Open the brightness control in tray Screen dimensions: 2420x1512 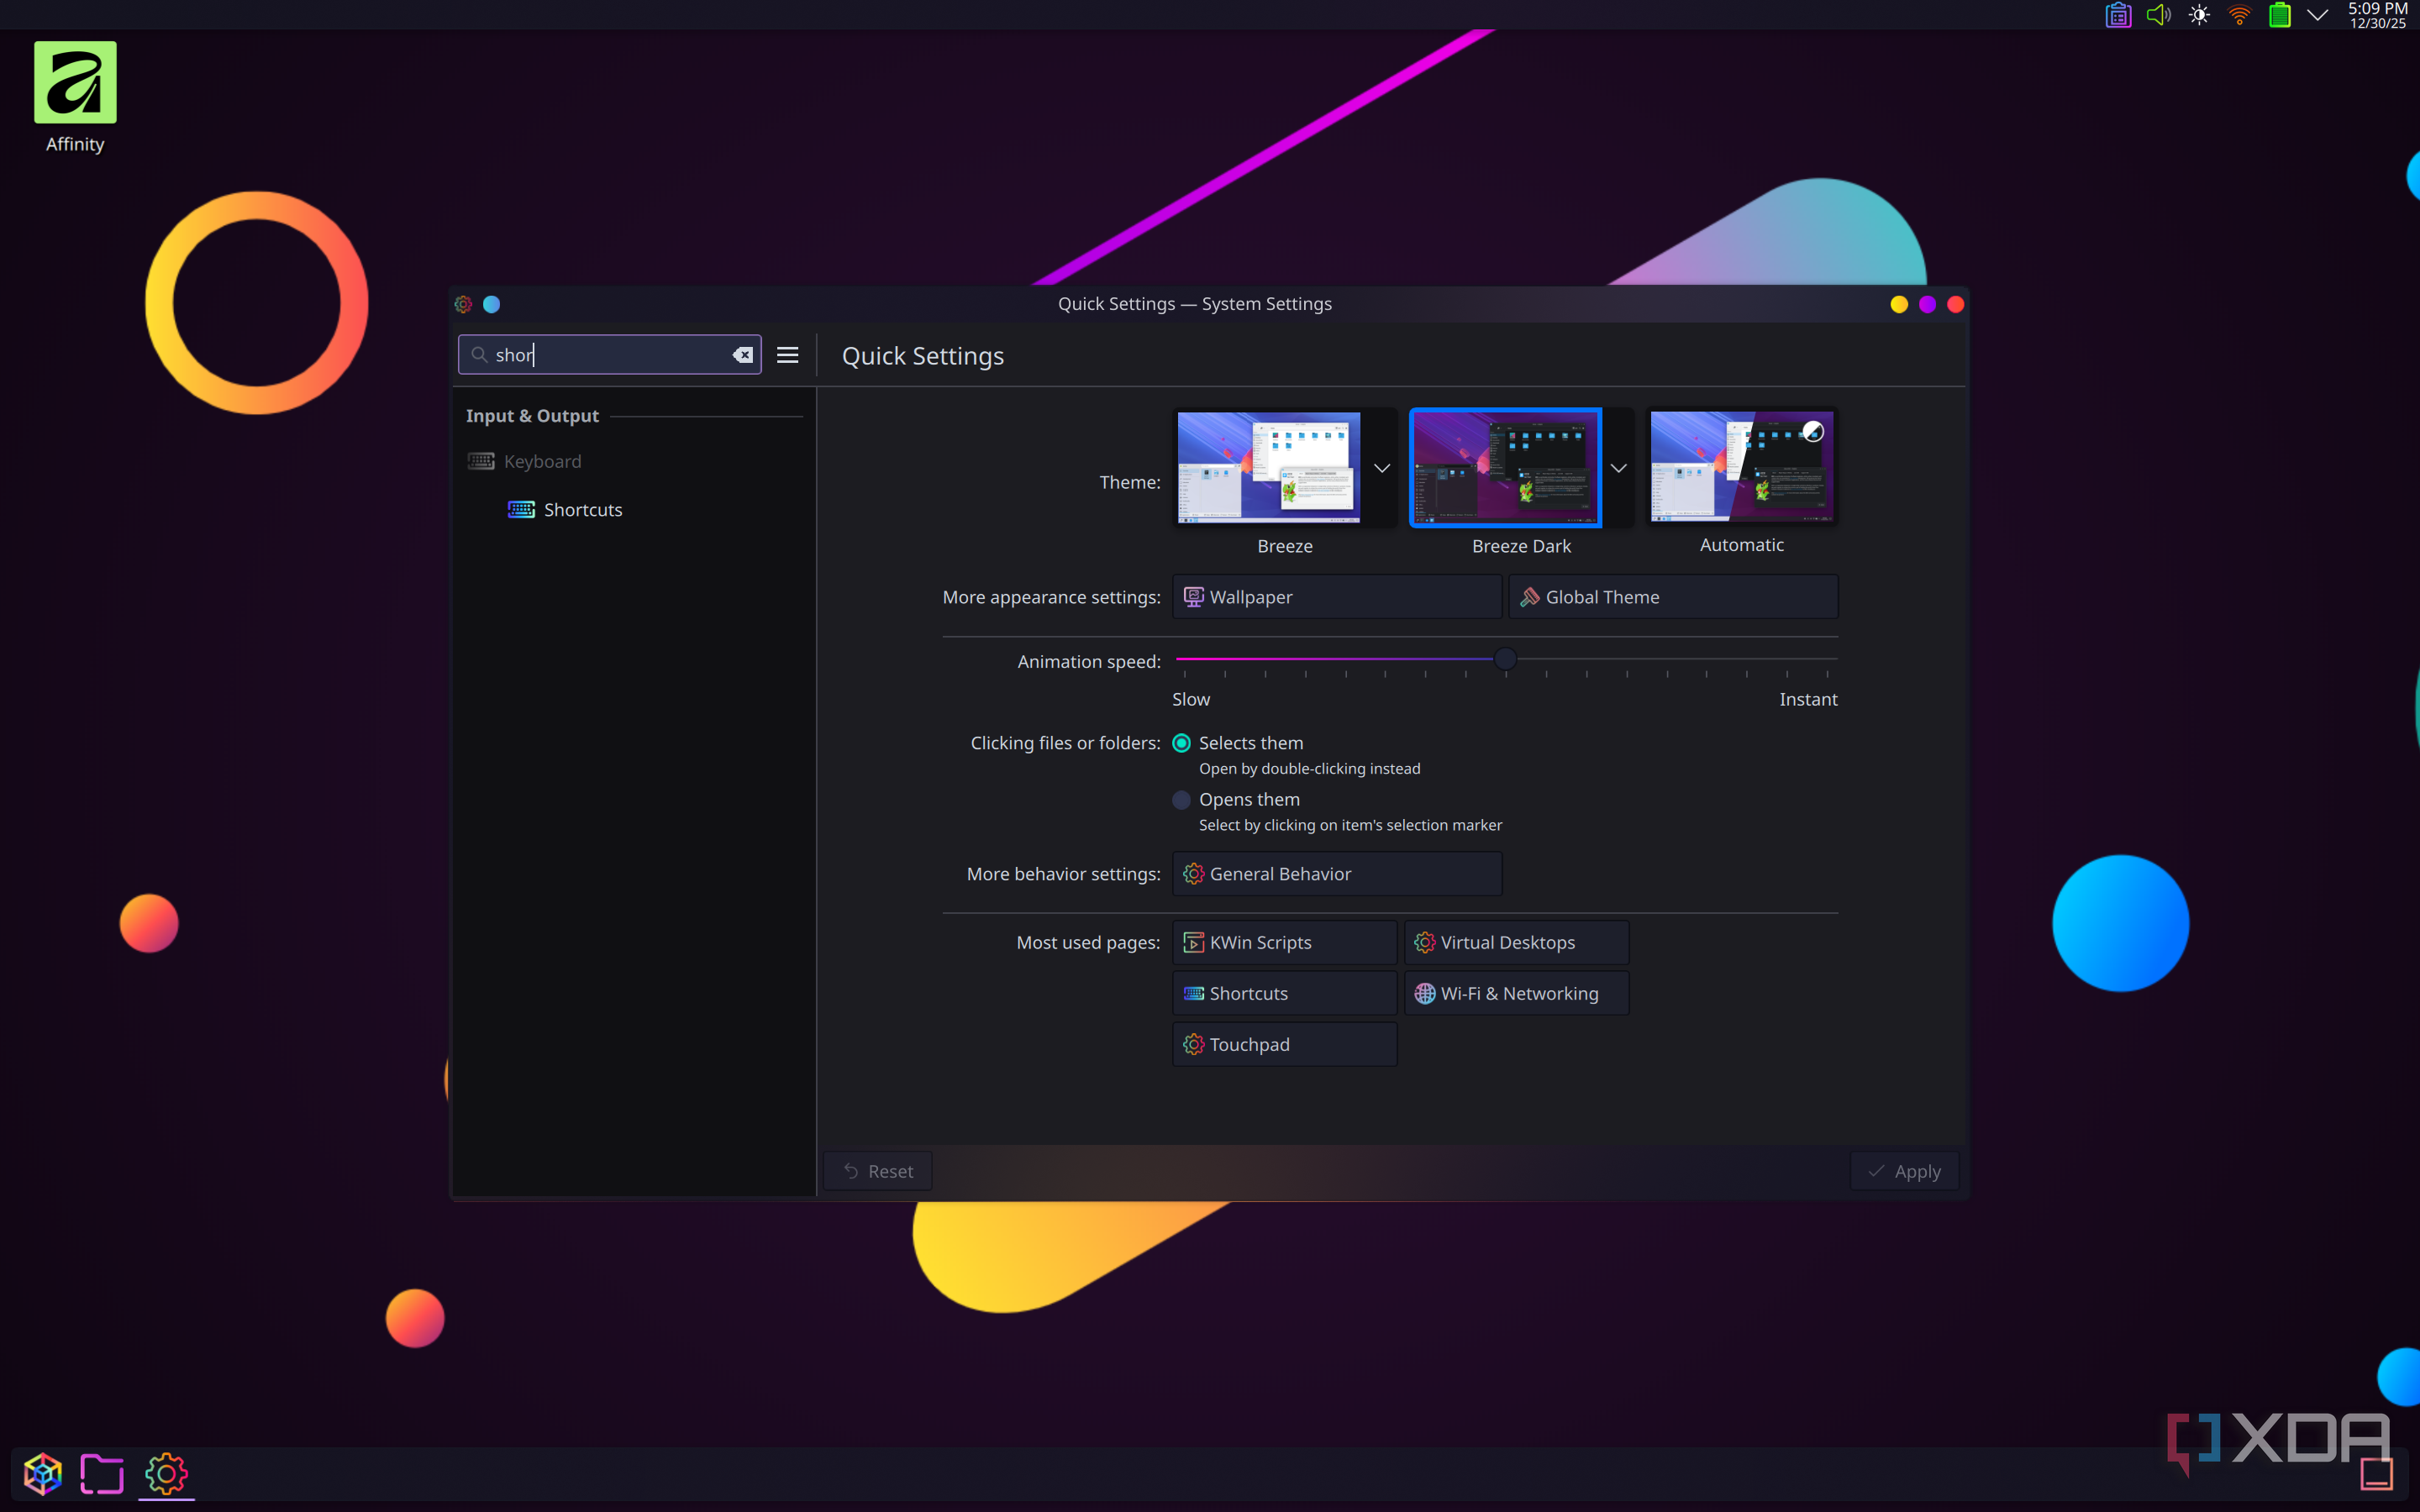[x=2198, y=15]
